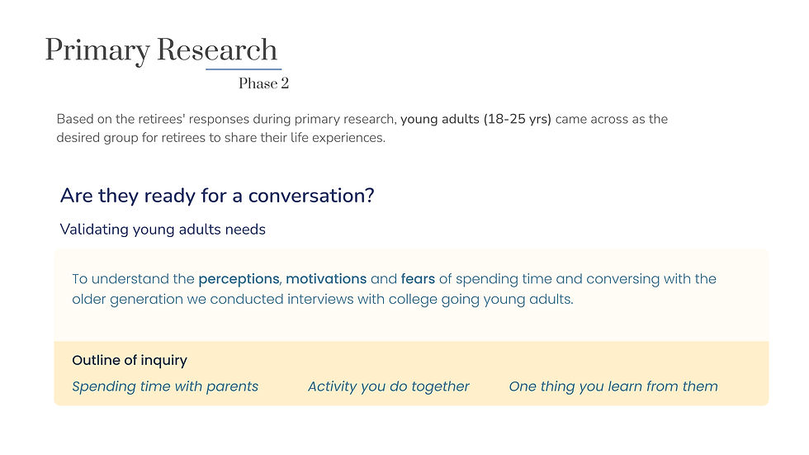Viewport: 809px width, 455px height.
Task: Click the bold 'young adults (18-25 yrs)' text
Action: tap(475, 119)
